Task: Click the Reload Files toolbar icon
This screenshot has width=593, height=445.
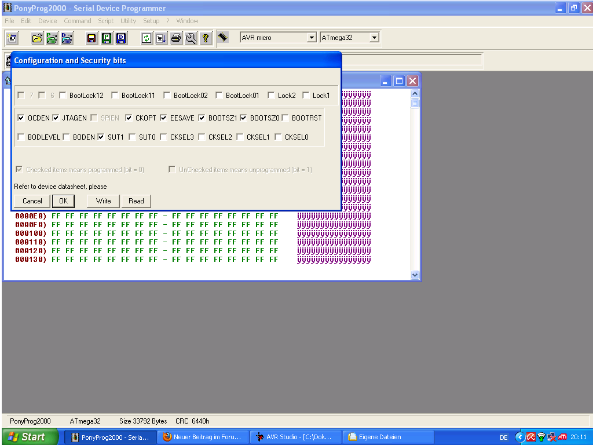Action: pos(147,38)
